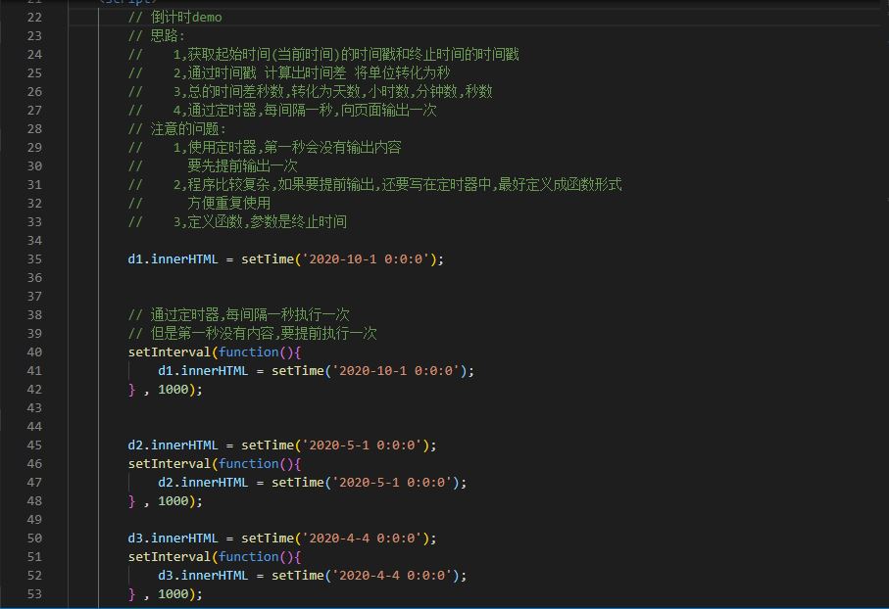Click line number 35 in the gutter
This screenshot has width=889, height=609.
(x=34, y=258)
